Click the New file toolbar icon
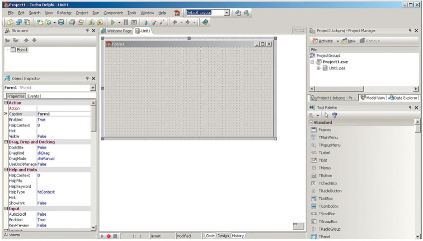 (40, 23)
